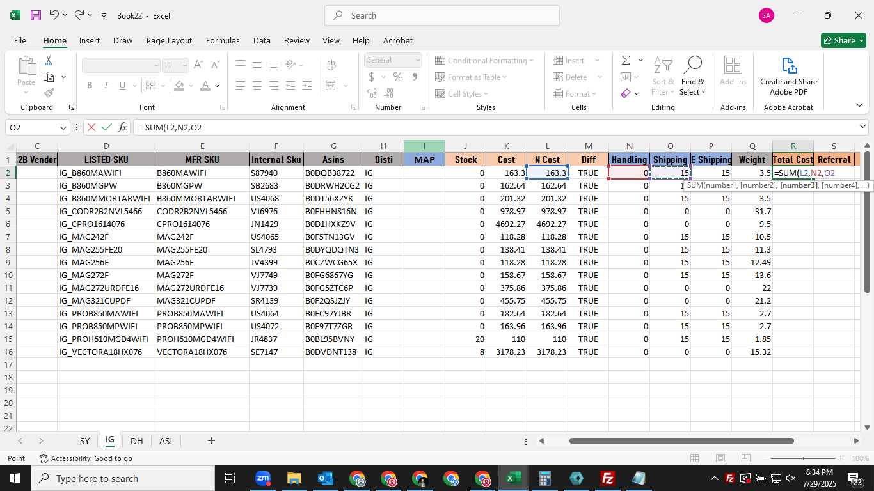Switch to Page Break Preview icon

tap(746, 458)
